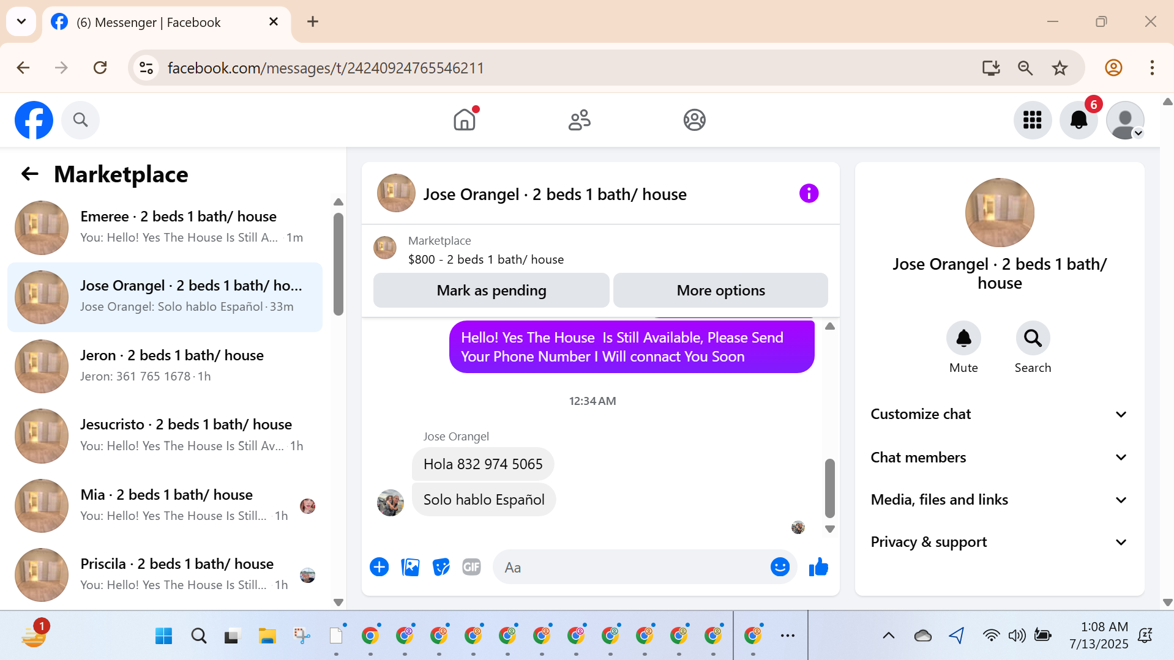This screenshot has height=660, width=1174.
Task: Open the Groups icon in top navigation
Action: [694, 119]
